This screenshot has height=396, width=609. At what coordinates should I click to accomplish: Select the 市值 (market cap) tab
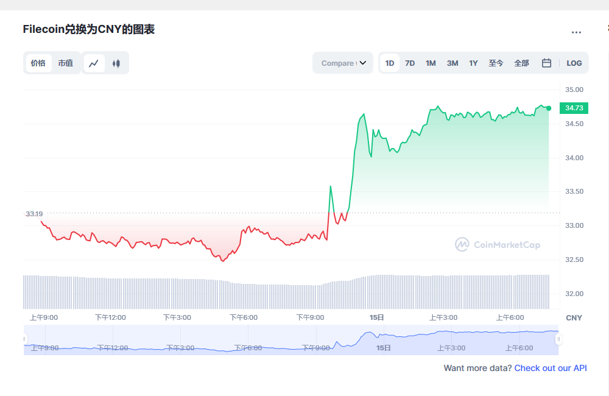pos(66,63)
